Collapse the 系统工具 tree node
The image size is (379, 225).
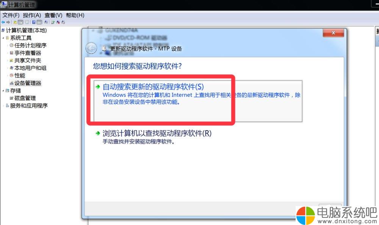3,38
